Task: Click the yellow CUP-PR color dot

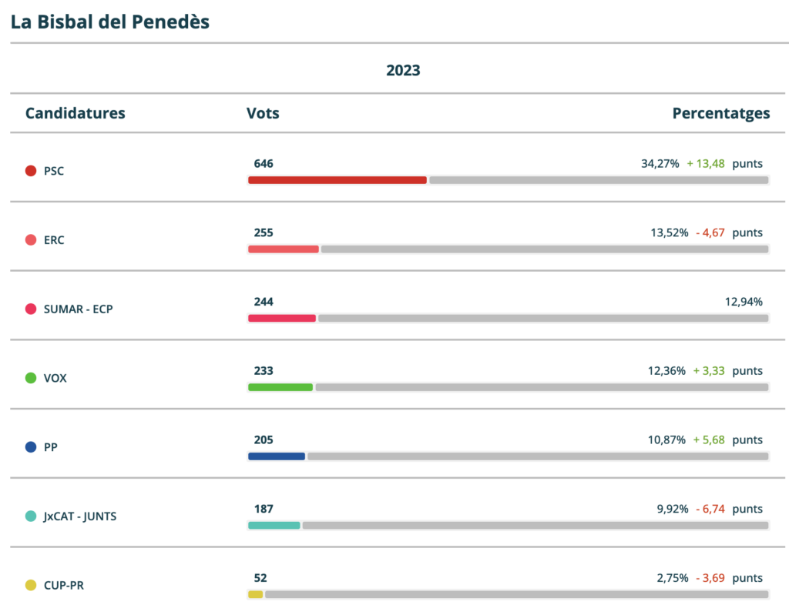Action: point(31,585)
